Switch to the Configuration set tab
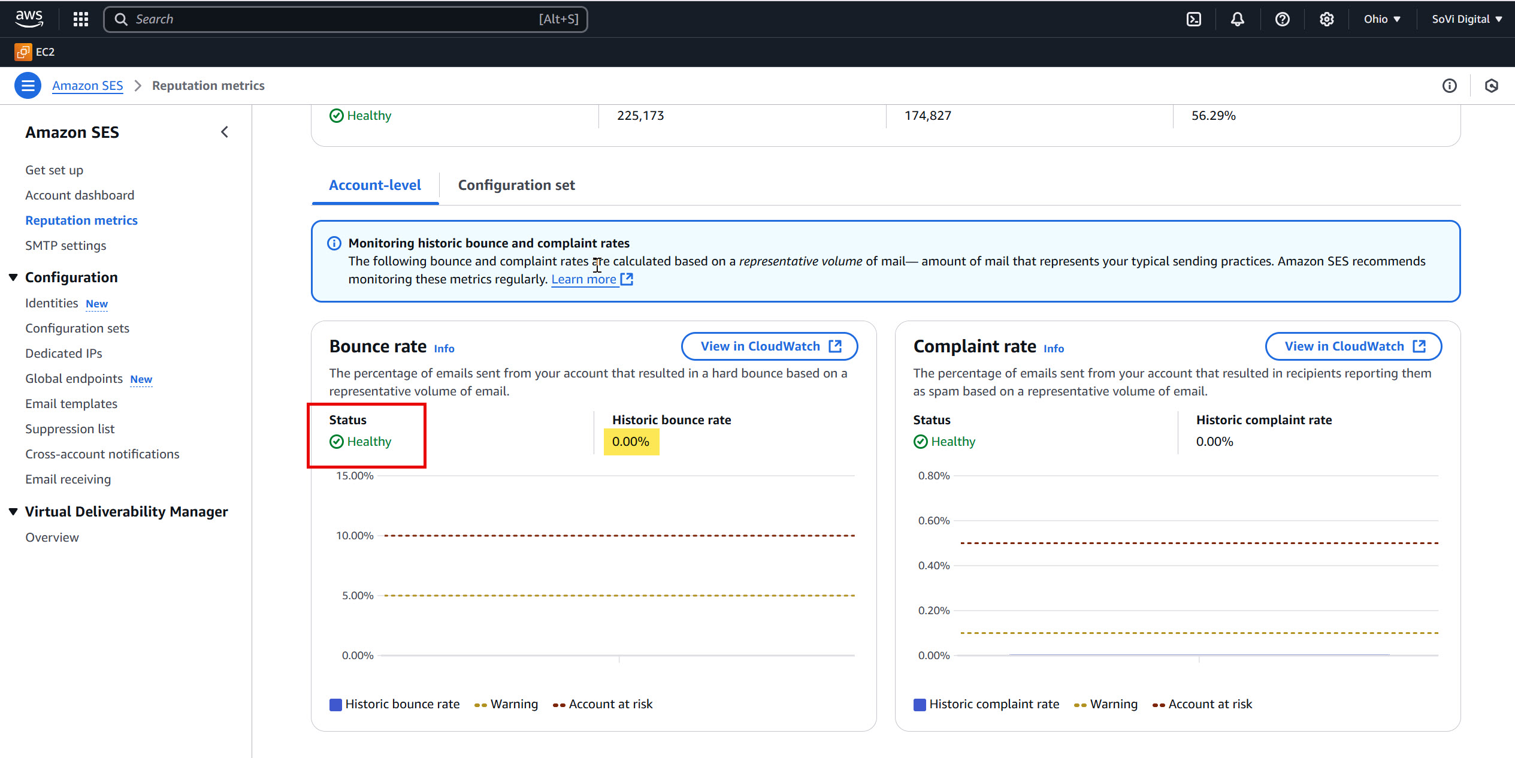 [x=516, y=185]
